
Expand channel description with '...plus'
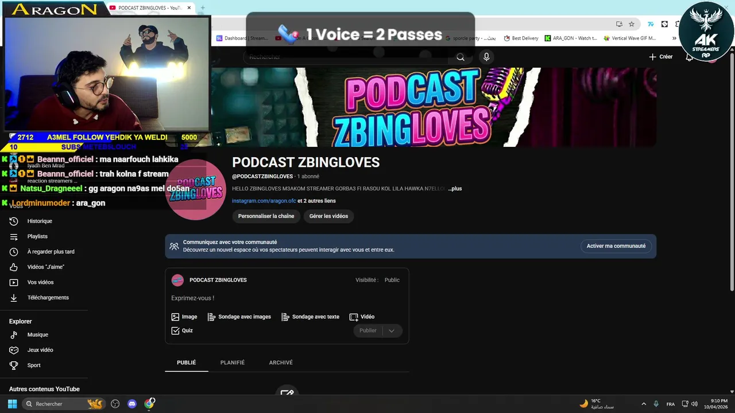point(455,189)
